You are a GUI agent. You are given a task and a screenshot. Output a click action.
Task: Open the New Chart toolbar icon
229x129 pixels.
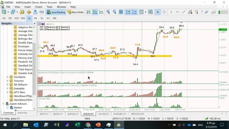click(x=4, y=12)
